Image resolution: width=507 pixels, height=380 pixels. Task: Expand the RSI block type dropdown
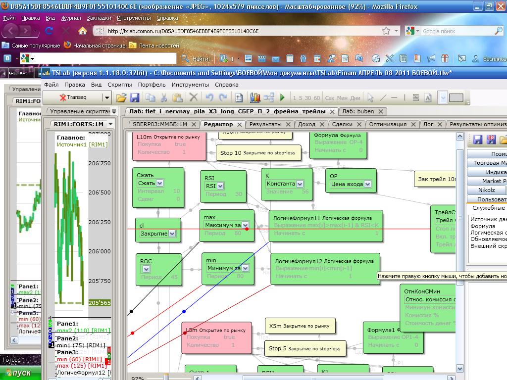(x=220, y=186)
